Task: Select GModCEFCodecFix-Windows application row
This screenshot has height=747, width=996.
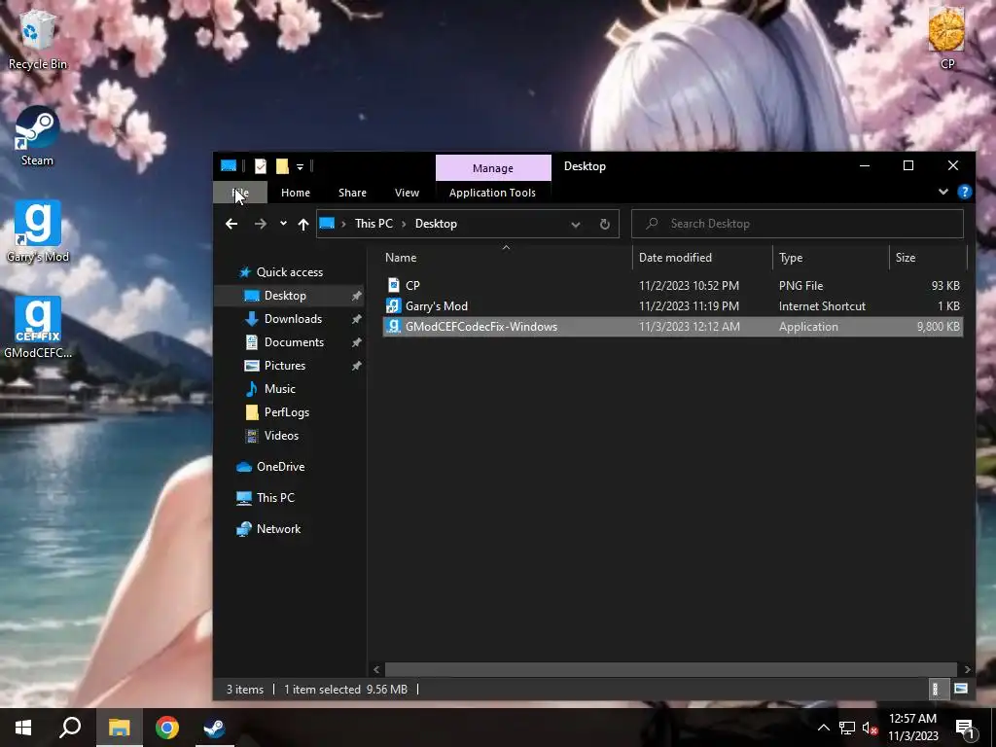Action: [x=673, y=327]
